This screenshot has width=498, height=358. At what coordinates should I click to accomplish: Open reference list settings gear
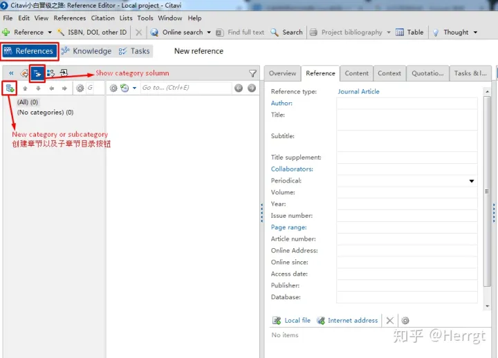tap(113, 88)
